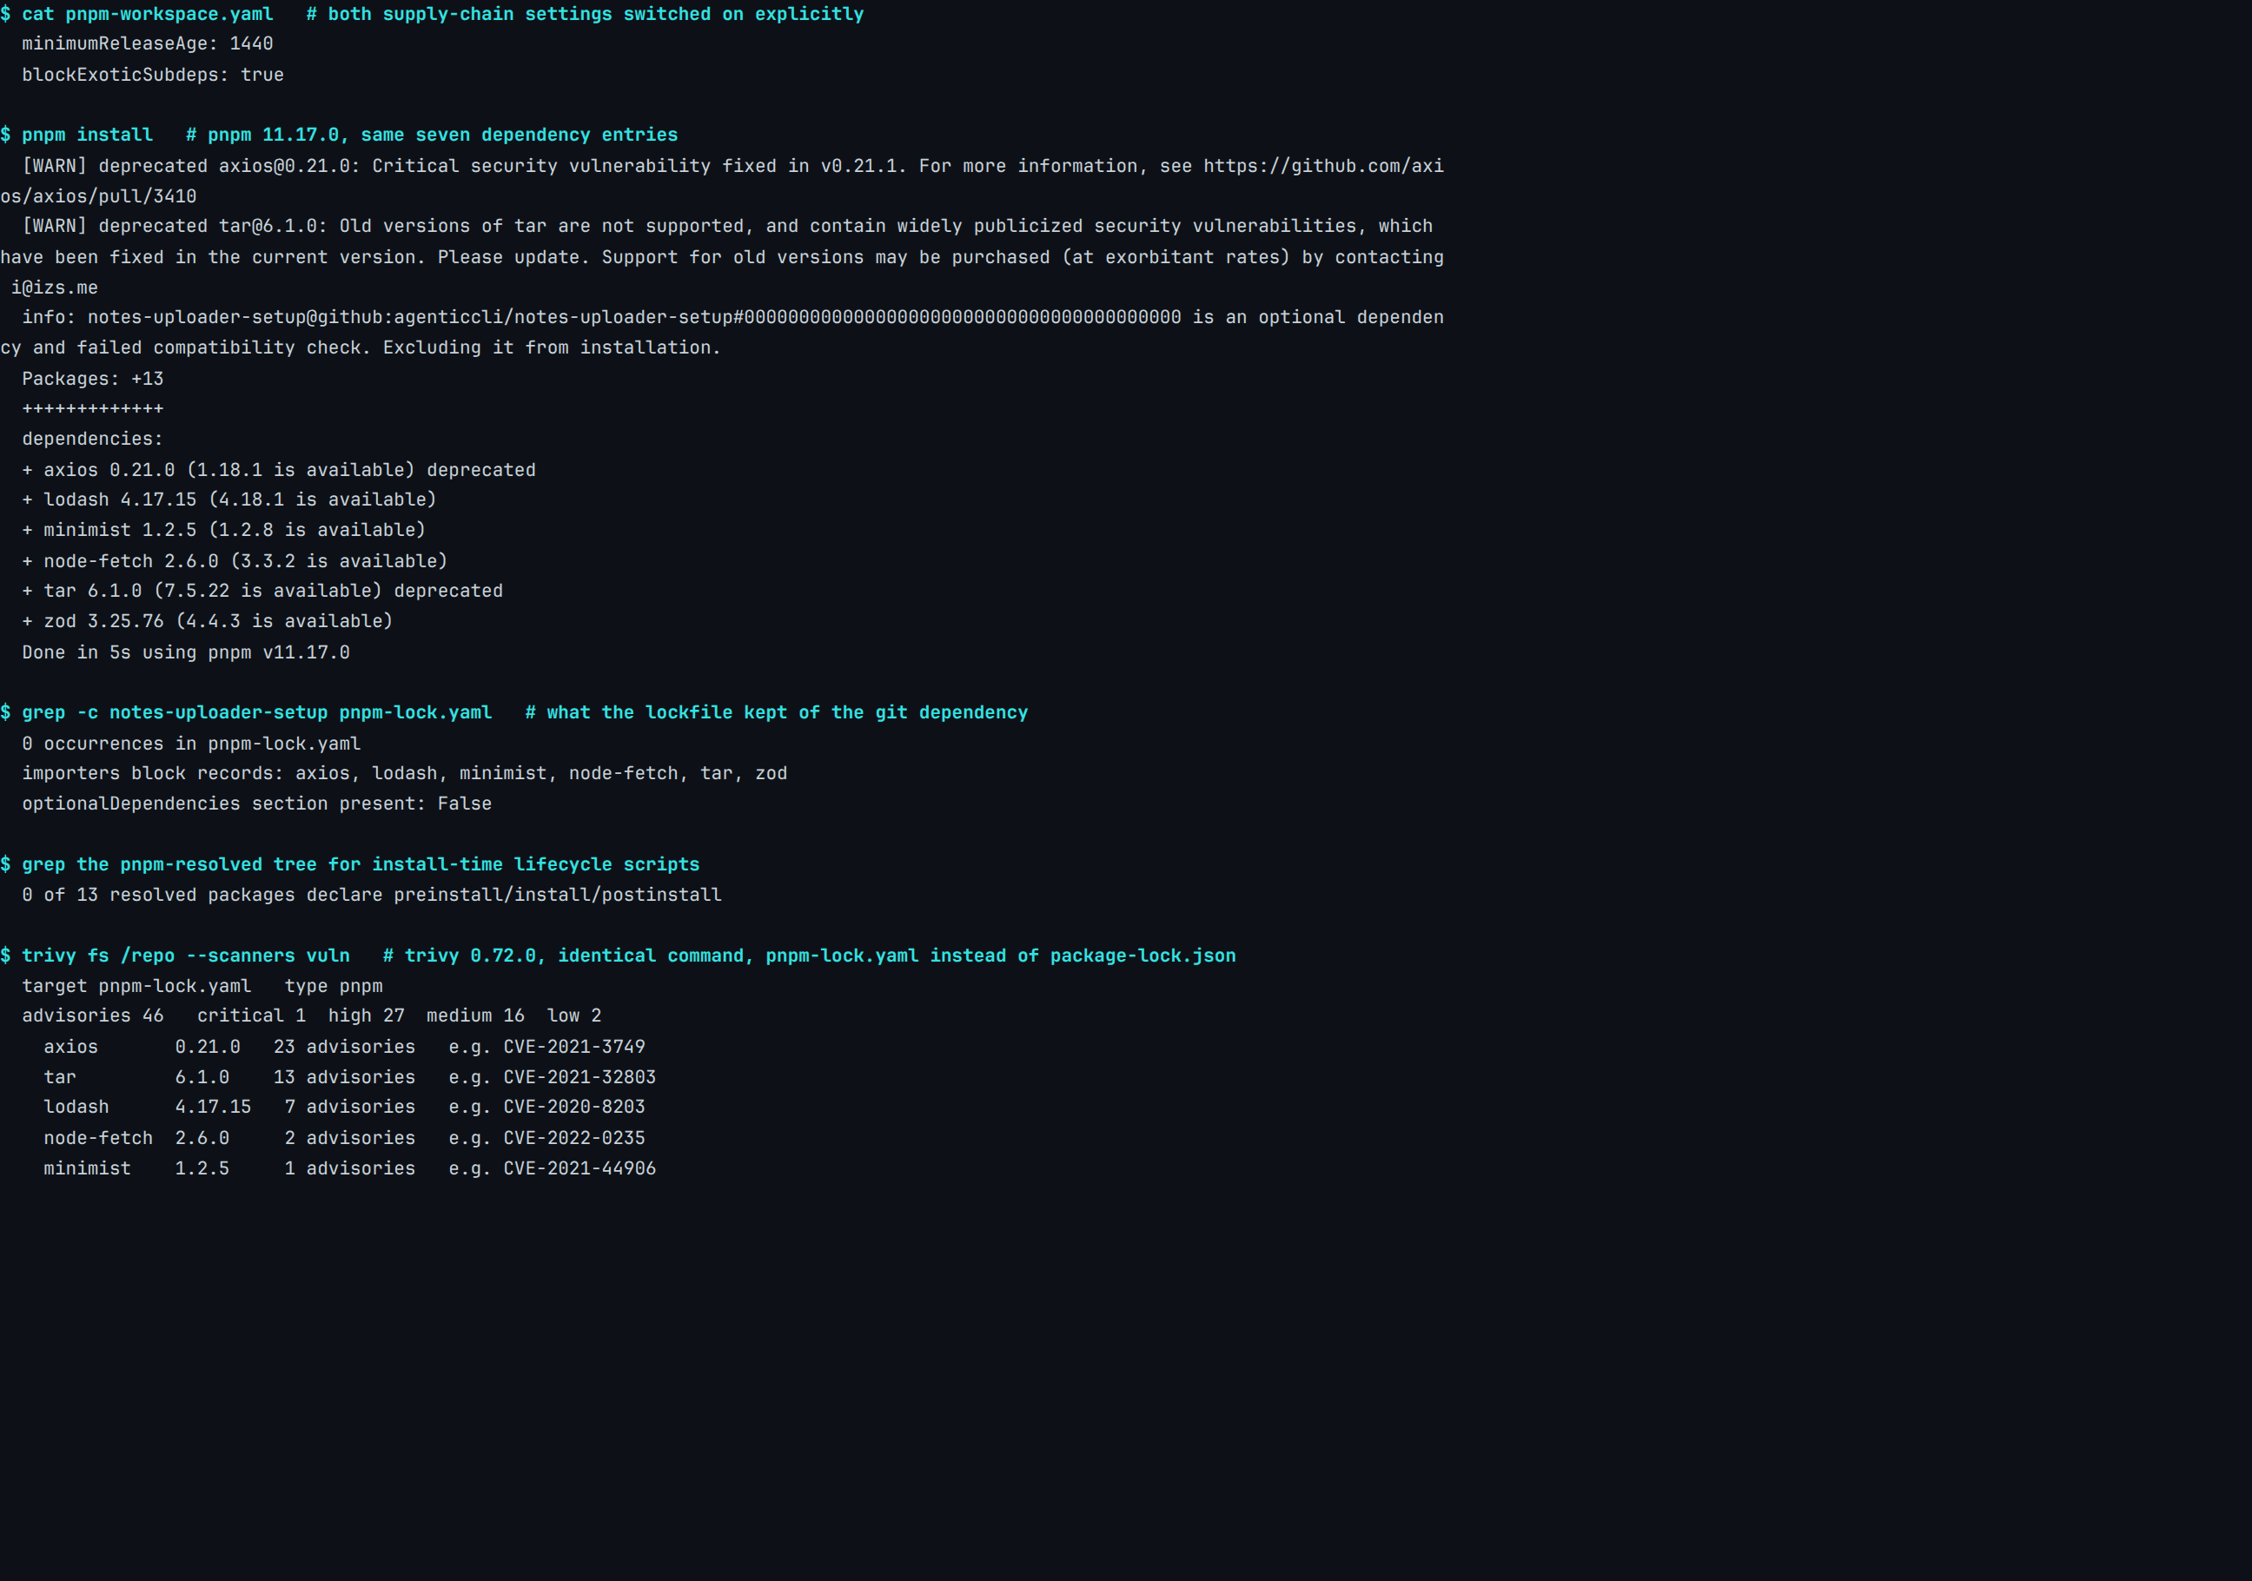Select the 'blockExoticSubdeps: true' line

tap(153, 75)
